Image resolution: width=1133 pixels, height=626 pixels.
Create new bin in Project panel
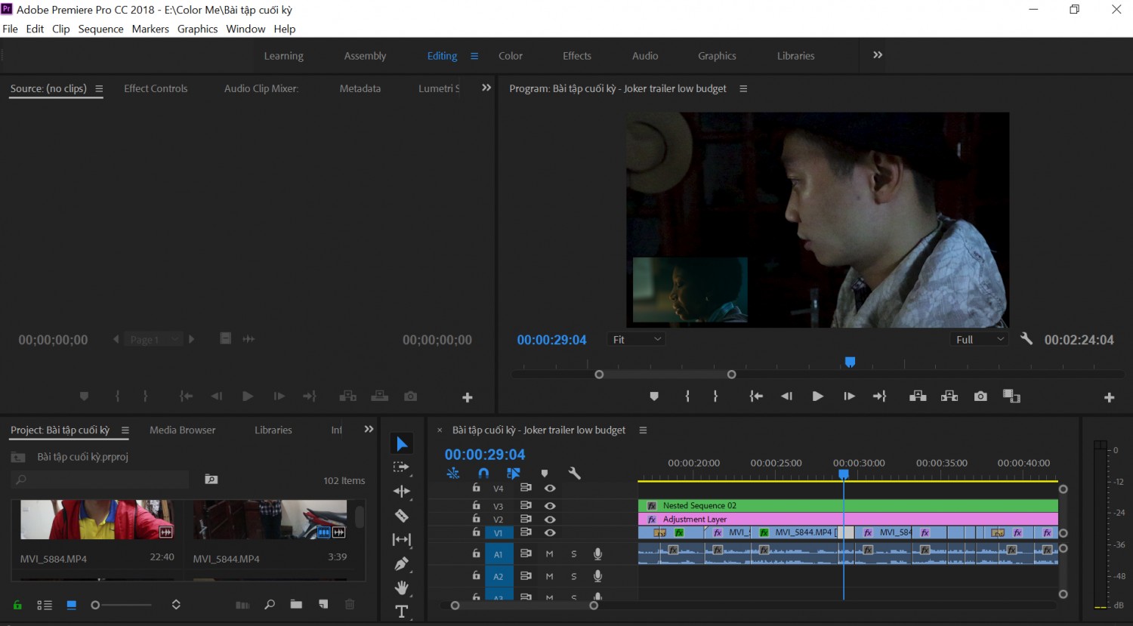click(296, 605)
